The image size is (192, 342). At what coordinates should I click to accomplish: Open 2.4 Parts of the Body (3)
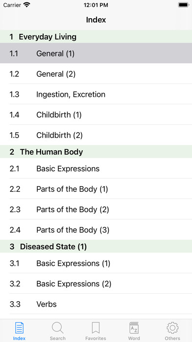click(96, 229)
